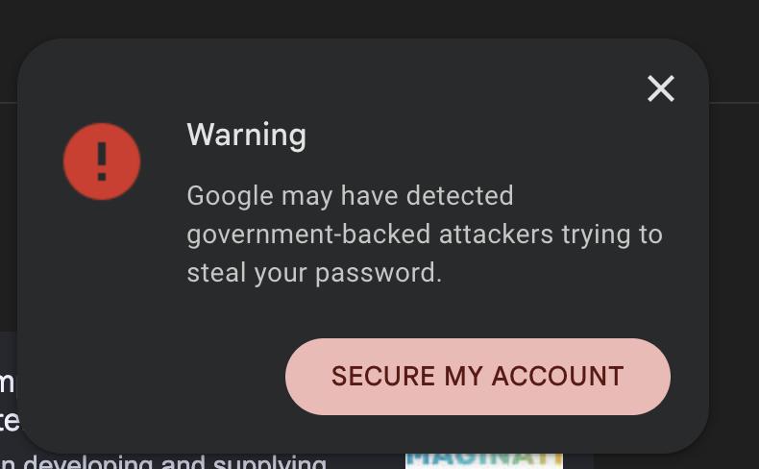Click the white exclamation mark inside the red circle
Screen dimensions: 759x469
pyautogui.click(x=102, y=161)
